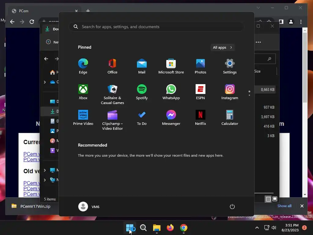Open WhatsApp from the Start menu
Screen dimensions: 313x235
[171, 92]
